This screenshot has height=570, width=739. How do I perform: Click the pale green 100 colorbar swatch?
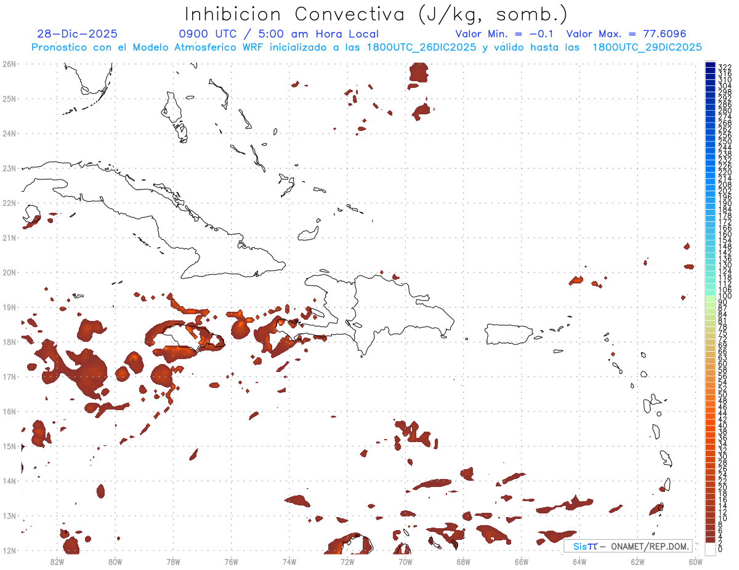point(710,298)
